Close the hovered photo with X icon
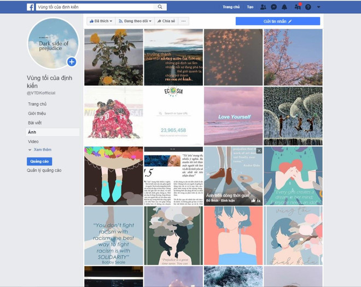 click(259, 150)
